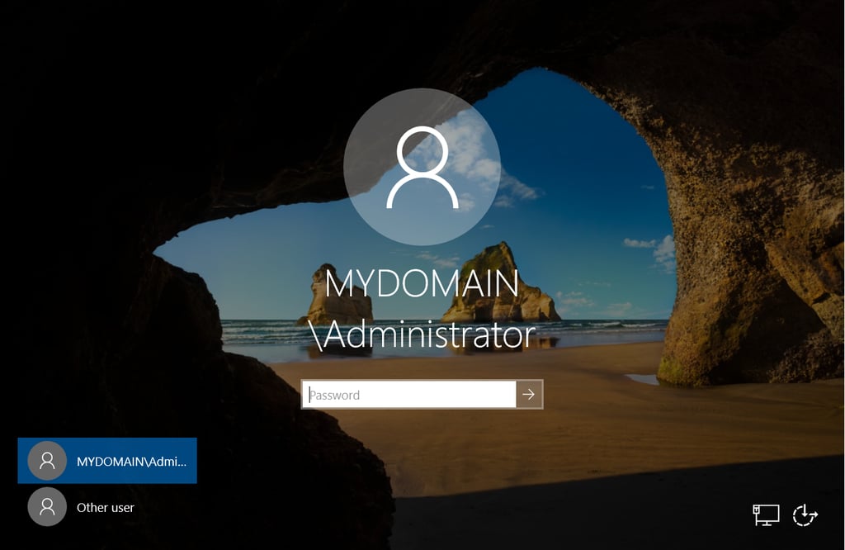845x550 pixels.
Task: Click the large user avatar picture
Action: (x=422, y=167)
